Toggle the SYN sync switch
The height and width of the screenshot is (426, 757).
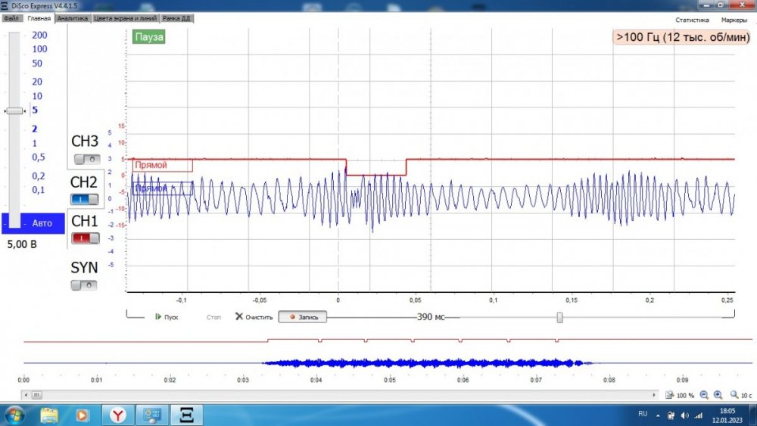click(x=85, y=285)
